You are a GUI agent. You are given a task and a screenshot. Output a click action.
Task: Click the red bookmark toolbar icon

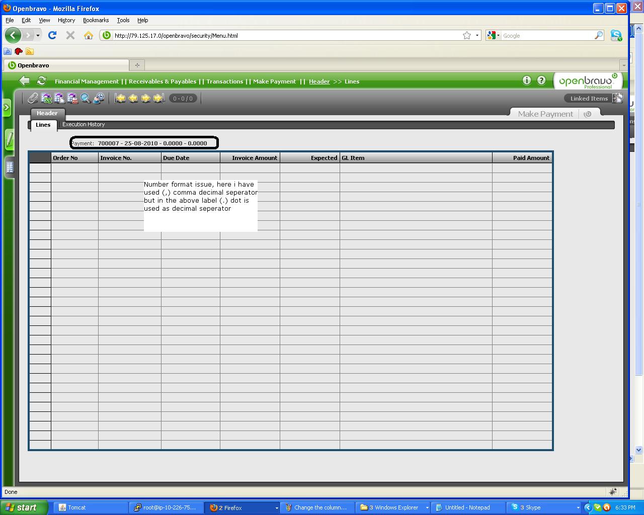coord(19,51)
